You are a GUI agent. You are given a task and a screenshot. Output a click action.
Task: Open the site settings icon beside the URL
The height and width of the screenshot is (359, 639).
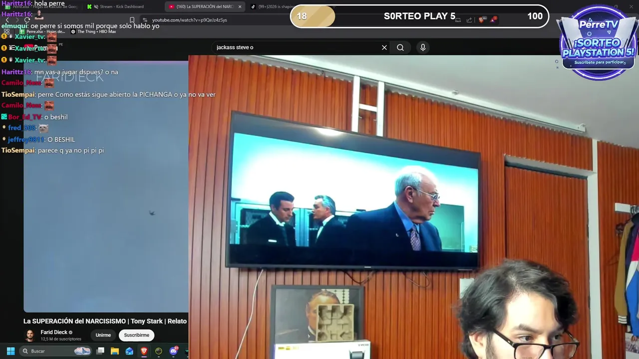click(x=145, y=20)
